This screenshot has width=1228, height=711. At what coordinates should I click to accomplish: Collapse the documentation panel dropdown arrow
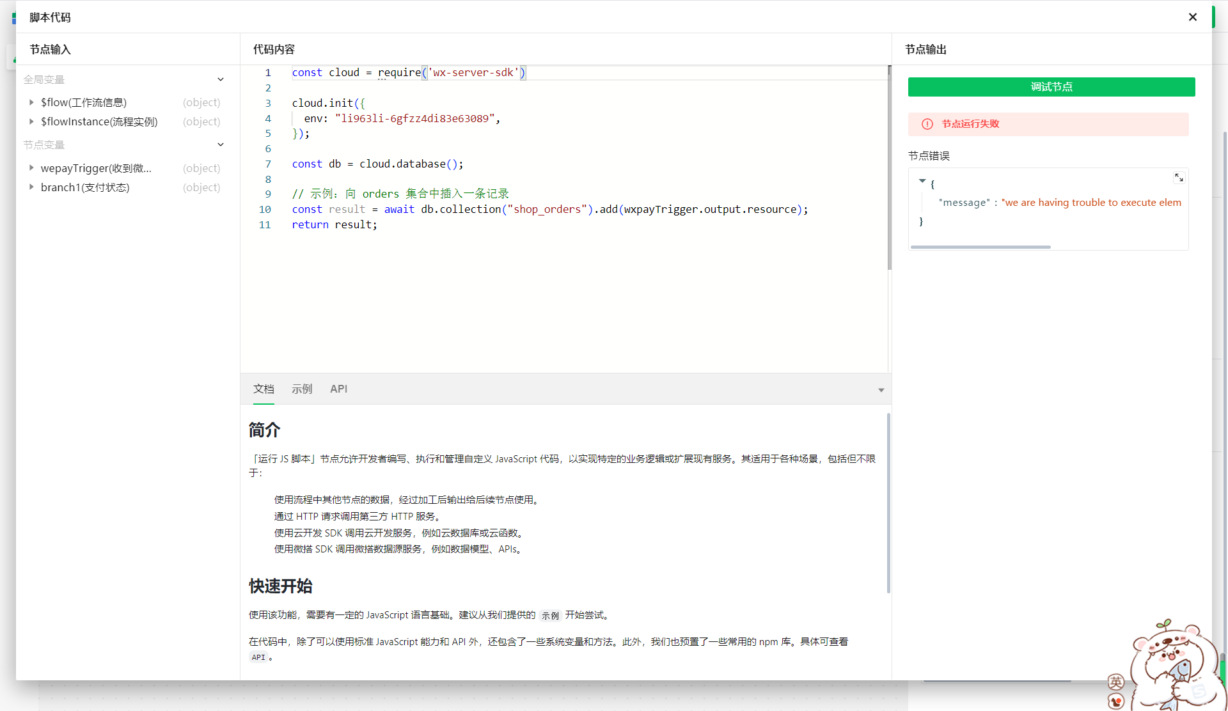[x=881, y=390]
